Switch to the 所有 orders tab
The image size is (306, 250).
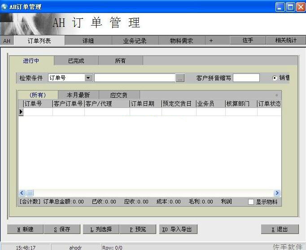[120, 61]
